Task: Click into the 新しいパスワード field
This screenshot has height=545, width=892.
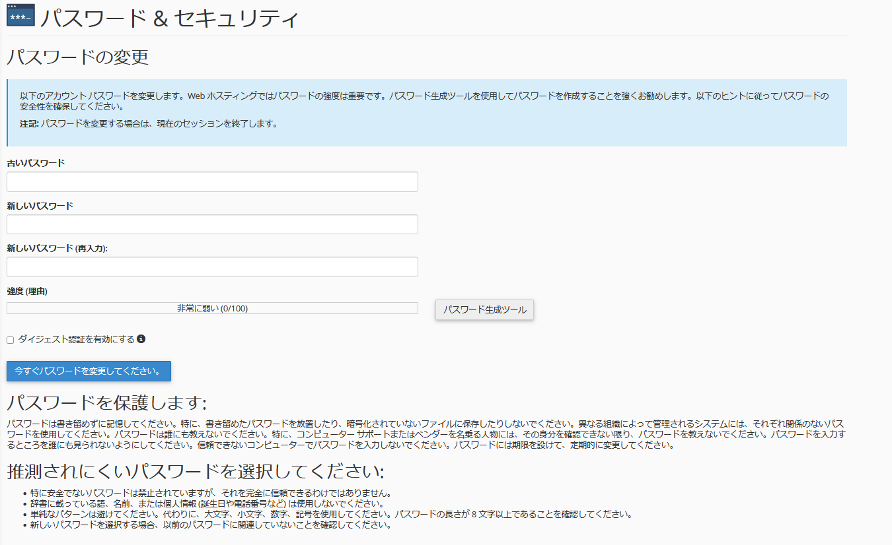Action: click(212, 224)
